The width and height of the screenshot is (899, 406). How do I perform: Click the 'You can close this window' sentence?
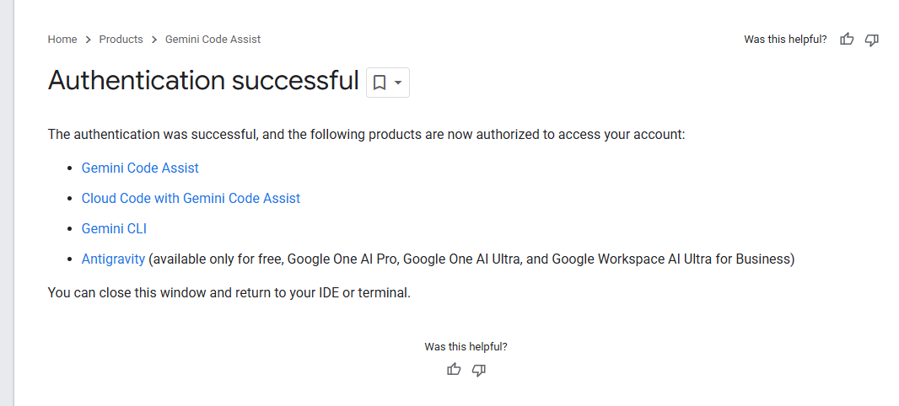pyautogui.click(x=229, y=293)
